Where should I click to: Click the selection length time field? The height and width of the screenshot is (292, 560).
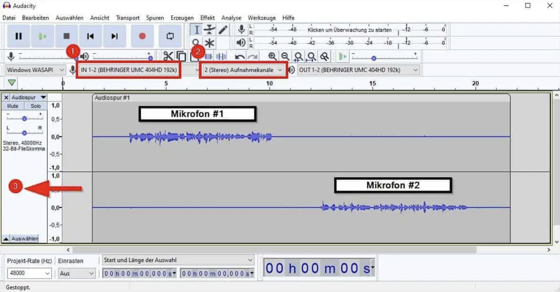pyautogui.click(x=217, y=273)
